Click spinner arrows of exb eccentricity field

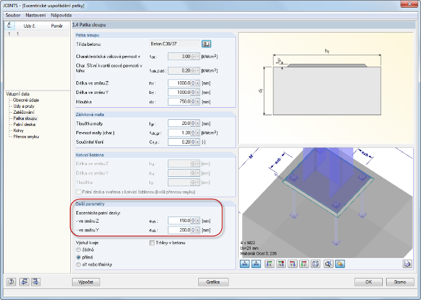193,230
